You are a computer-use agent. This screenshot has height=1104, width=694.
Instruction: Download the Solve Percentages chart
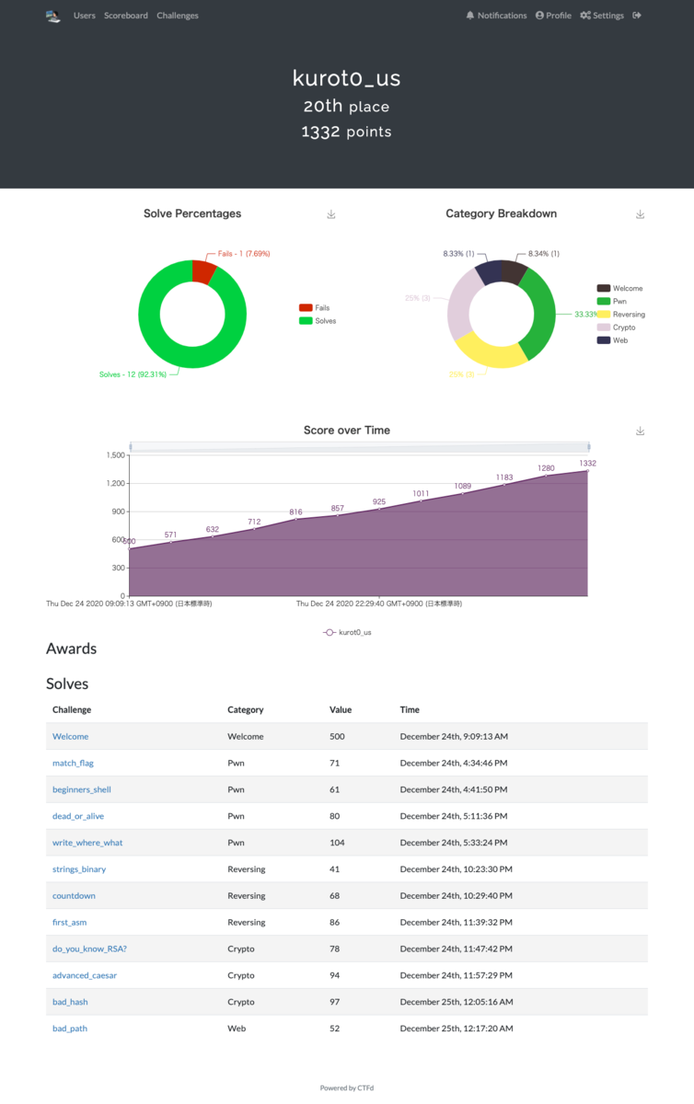(x=331, y=214)
